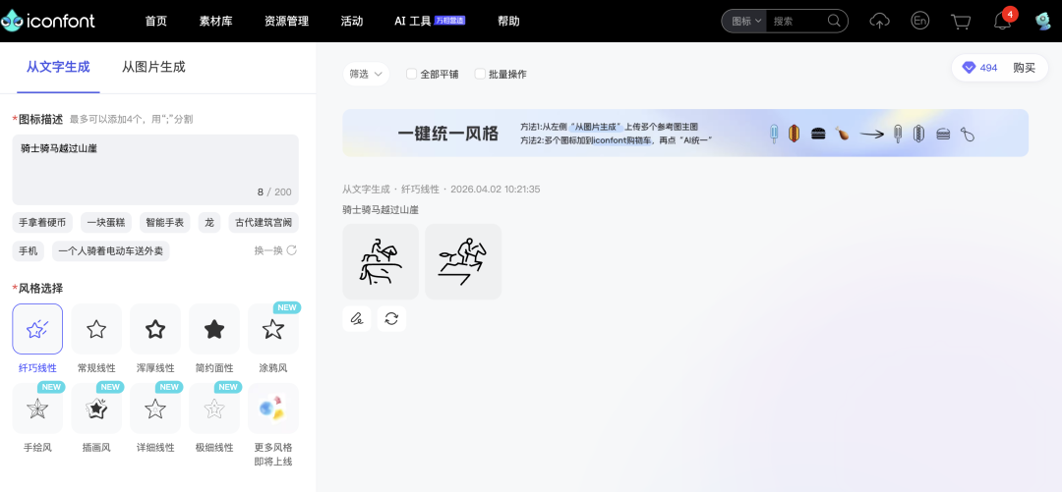Open the first generated knight icon
The width and height of the screenshot is (1062, 492).
[x=381, y=261]
